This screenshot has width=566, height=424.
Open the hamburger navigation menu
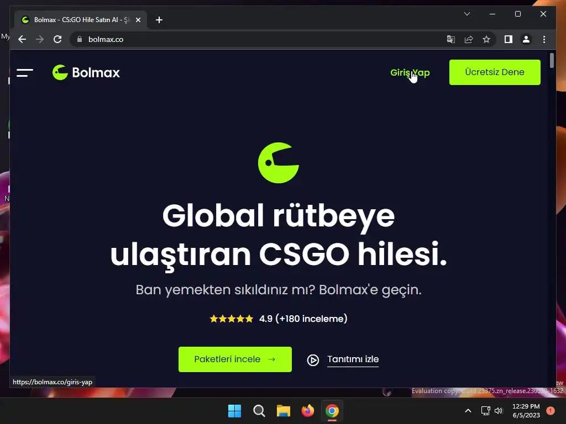[25, 73]
